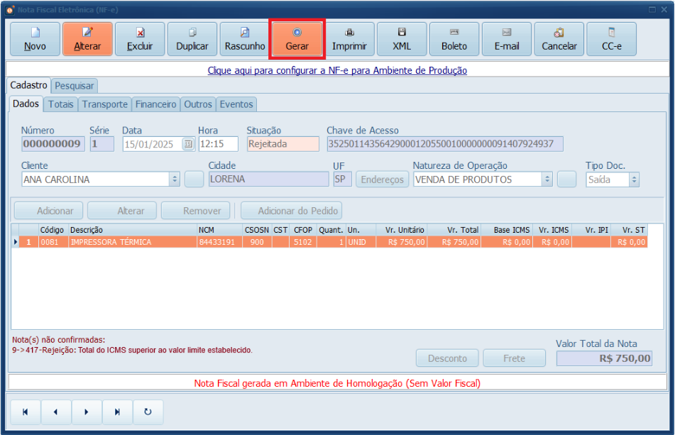
Task: Export the XML file
Action: click(x=402, y=39)
